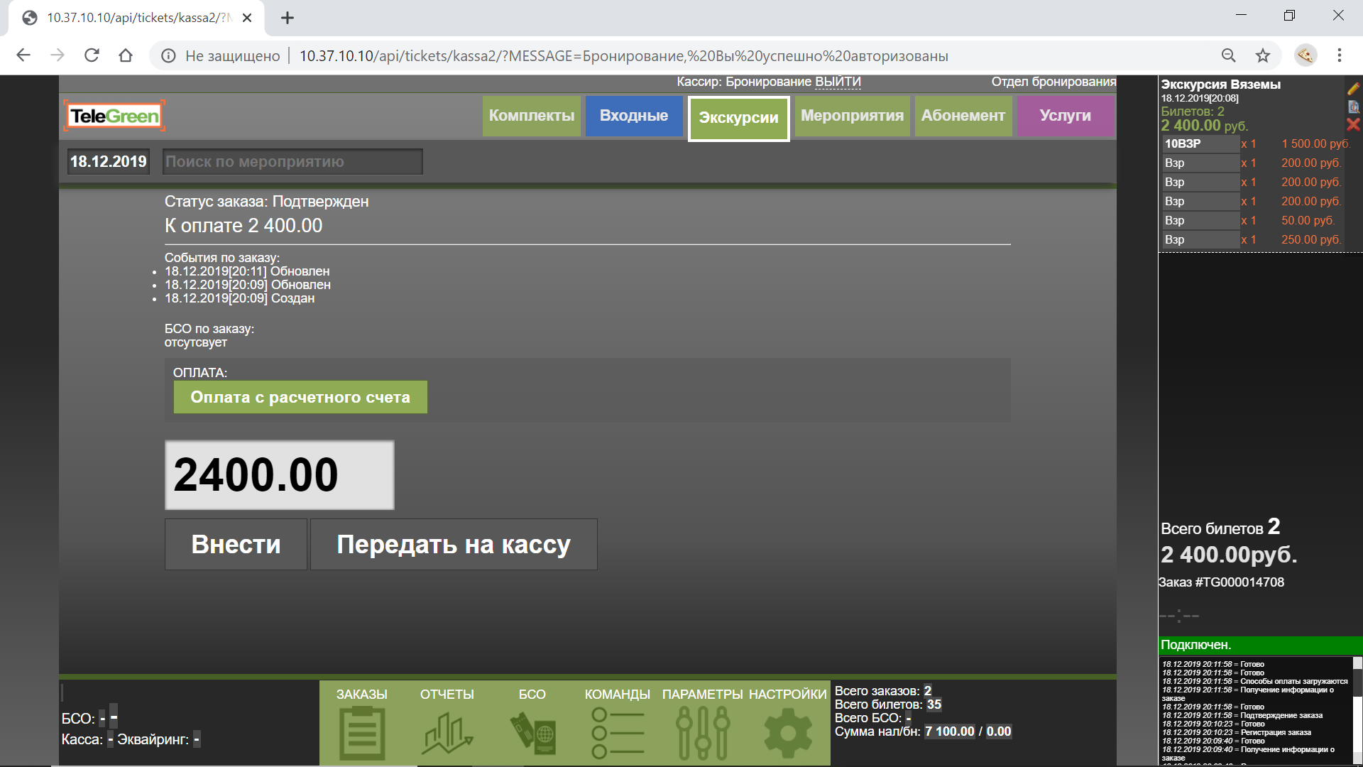Screen dimensions: 1363x767
Task: Switch to Входные tab
Action: pyautogui.click(x=634, y=116)
